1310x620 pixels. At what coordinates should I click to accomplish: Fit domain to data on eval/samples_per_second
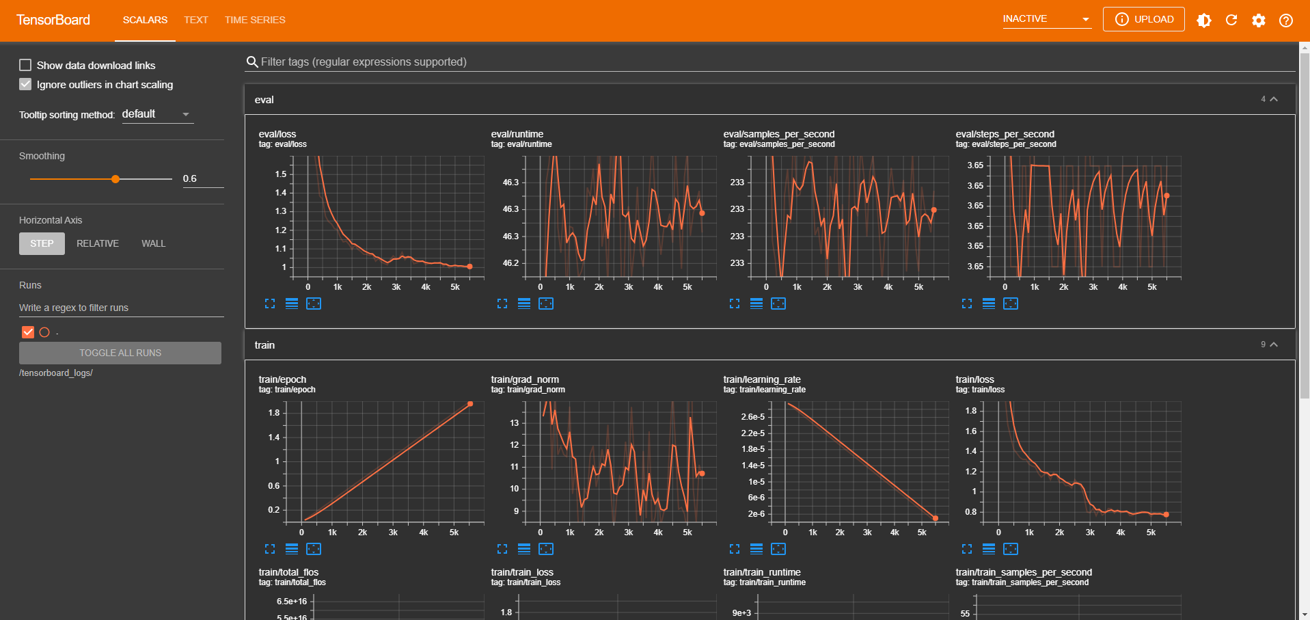tap(778, 304)
